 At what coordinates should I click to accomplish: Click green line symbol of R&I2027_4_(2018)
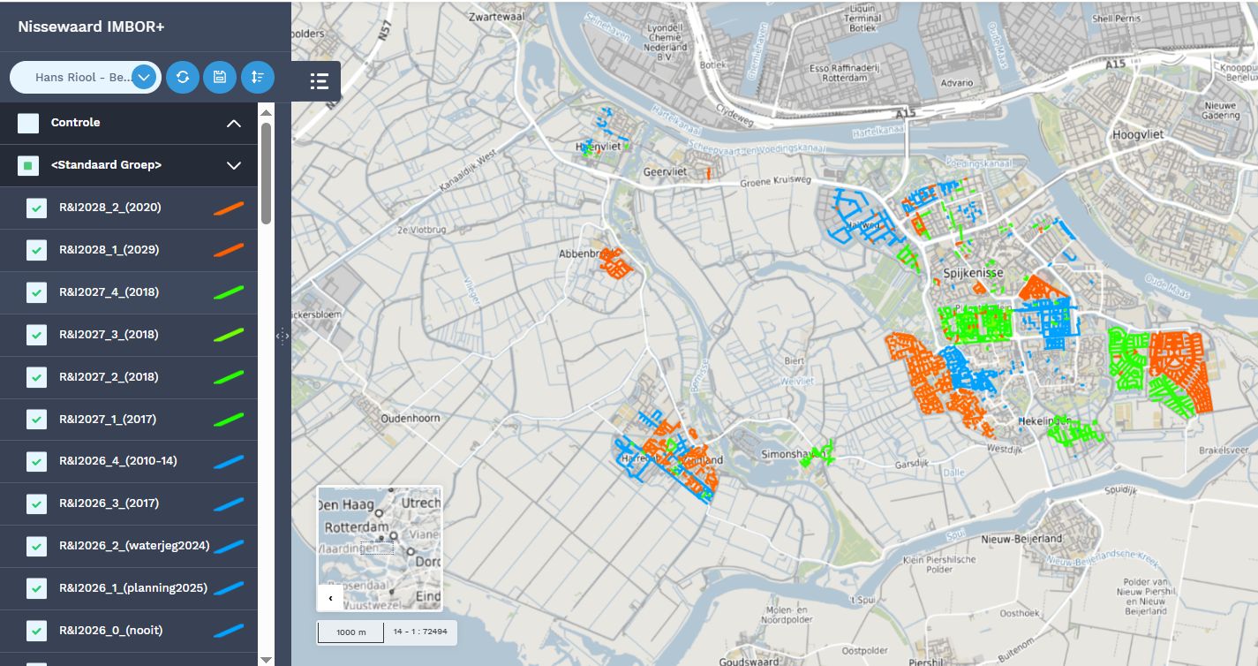pos(229,292)
